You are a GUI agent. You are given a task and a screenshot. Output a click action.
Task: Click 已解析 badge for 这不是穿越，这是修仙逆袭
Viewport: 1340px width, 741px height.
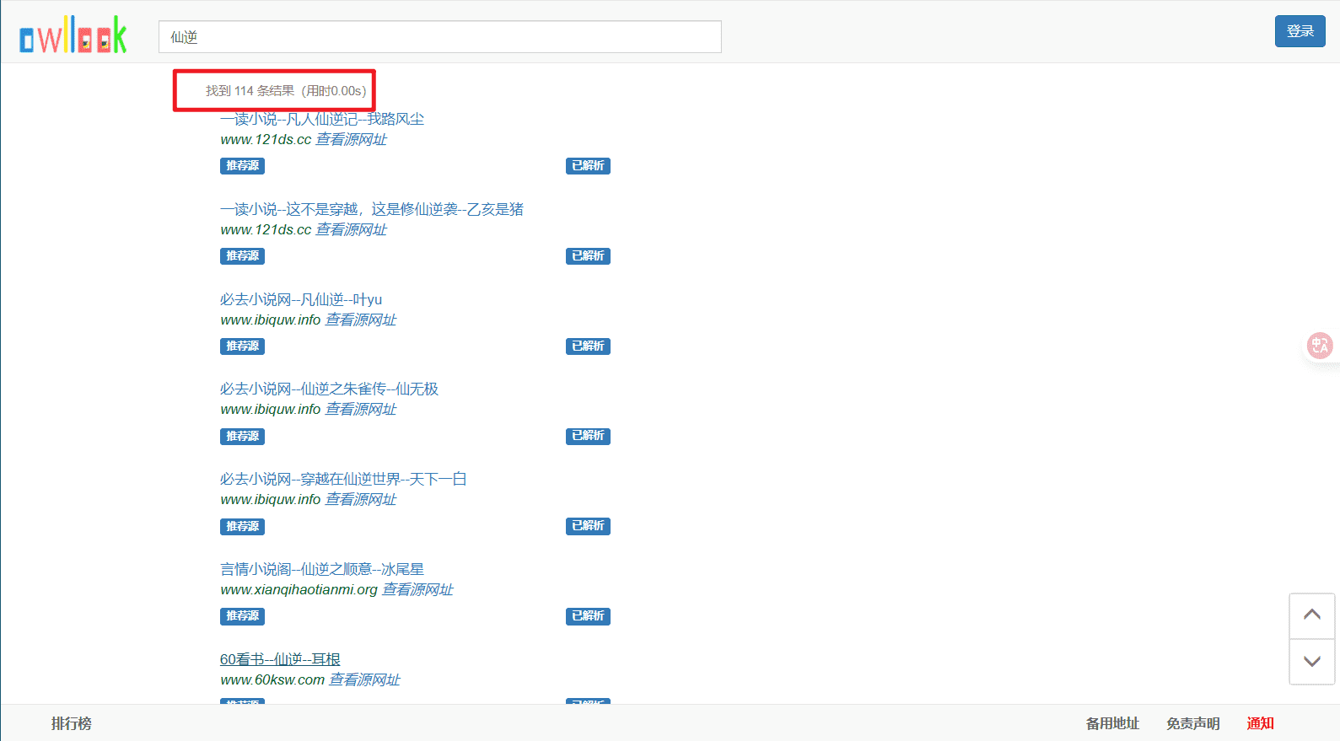588,256
